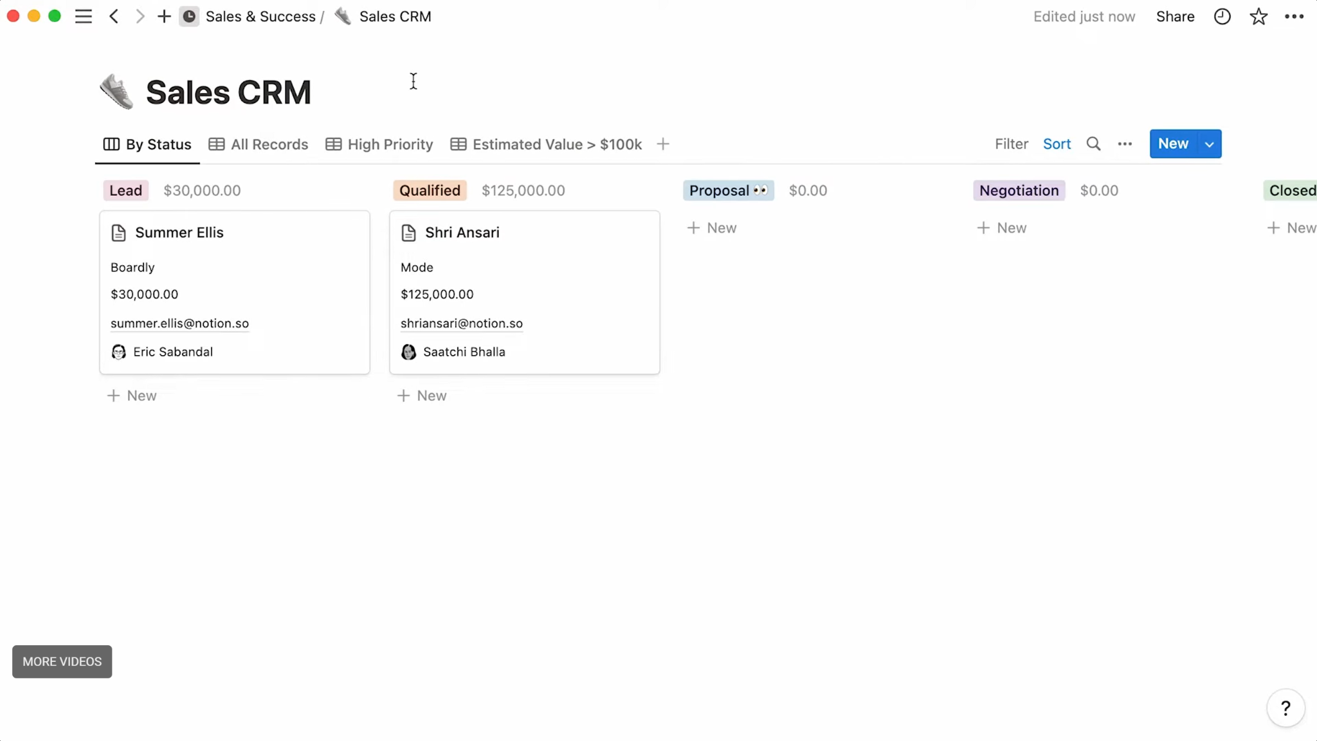
Task: Go back with the left arrow
Action: tap(114, 17)
